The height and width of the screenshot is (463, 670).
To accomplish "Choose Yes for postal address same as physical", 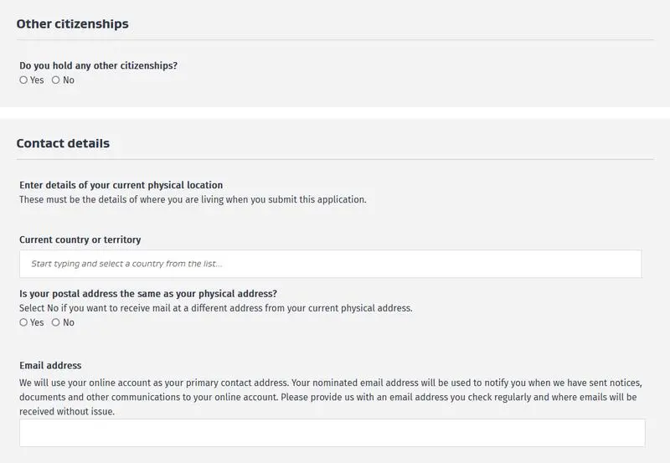I will point(23,322).
